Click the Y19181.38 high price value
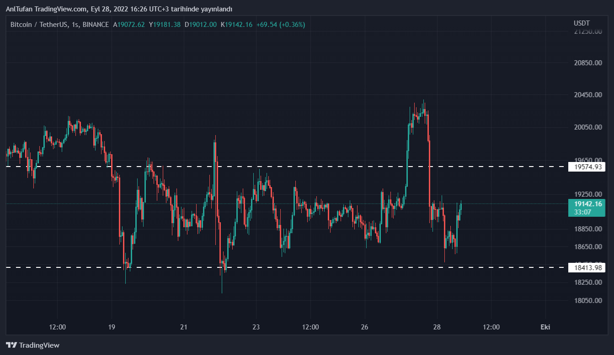 pyautogui.click(x=165, y=25)
